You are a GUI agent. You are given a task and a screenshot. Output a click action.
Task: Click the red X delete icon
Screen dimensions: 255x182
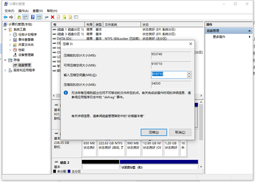click(53, 17)
